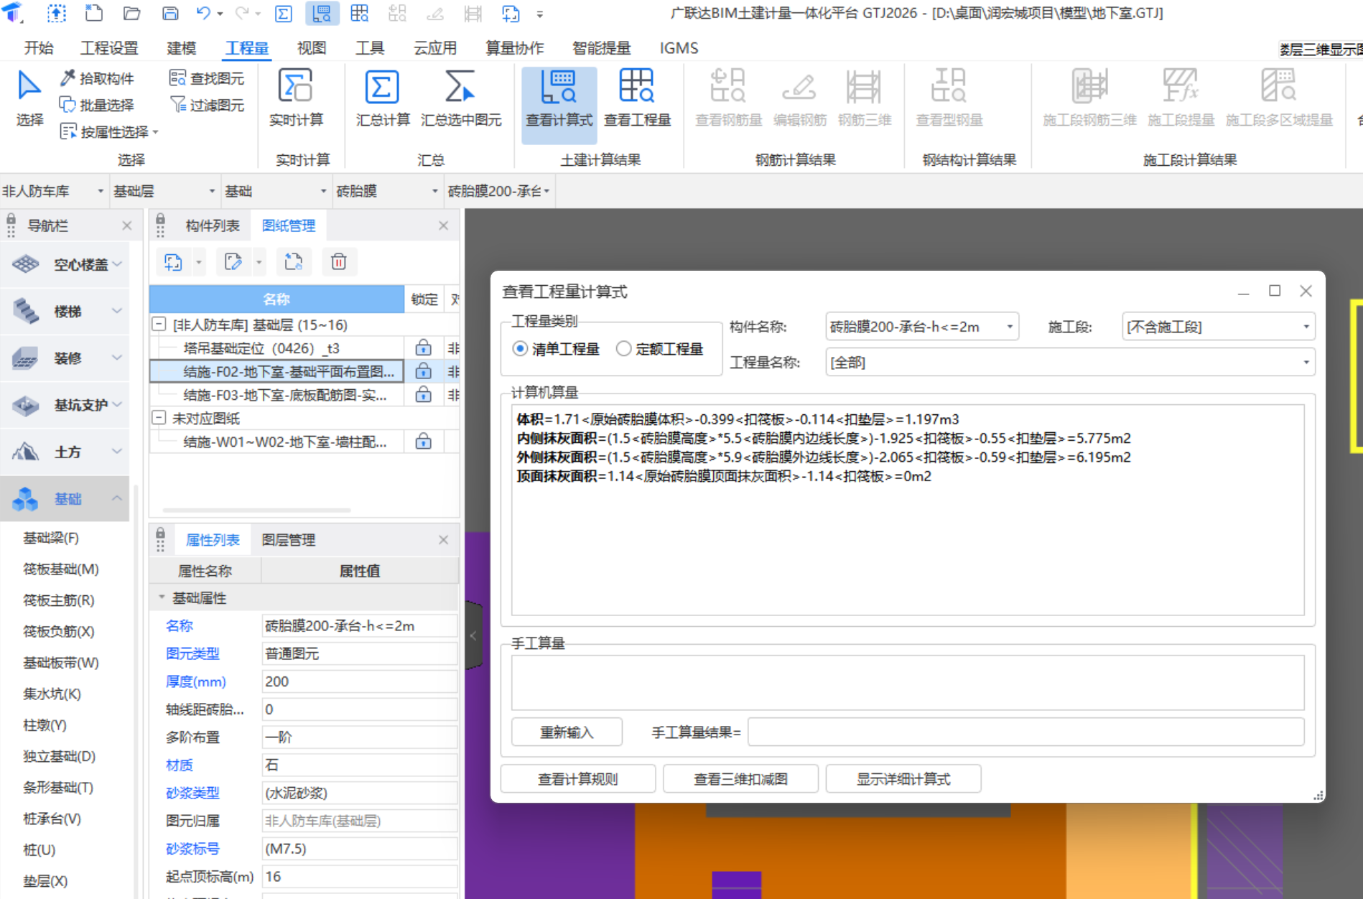
Task: Switch to the 构件列表 tab
Action: (x=212, y=225)
